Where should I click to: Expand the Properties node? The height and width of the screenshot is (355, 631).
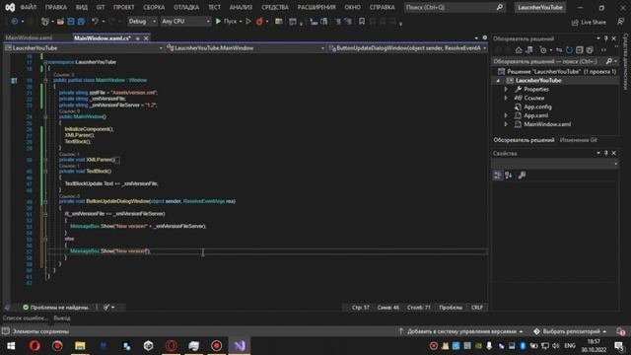click(506, 90)
